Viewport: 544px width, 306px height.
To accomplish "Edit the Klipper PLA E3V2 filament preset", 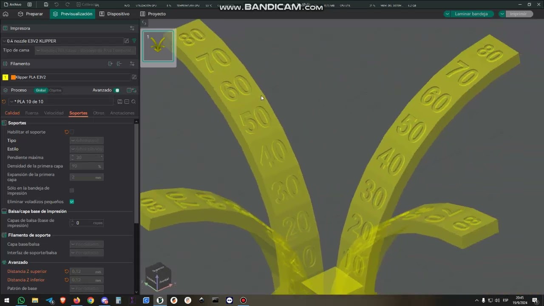I will [134, 77].
